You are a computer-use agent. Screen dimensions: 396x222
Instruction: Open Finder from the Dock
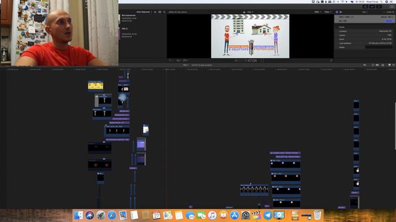(79, 215)
